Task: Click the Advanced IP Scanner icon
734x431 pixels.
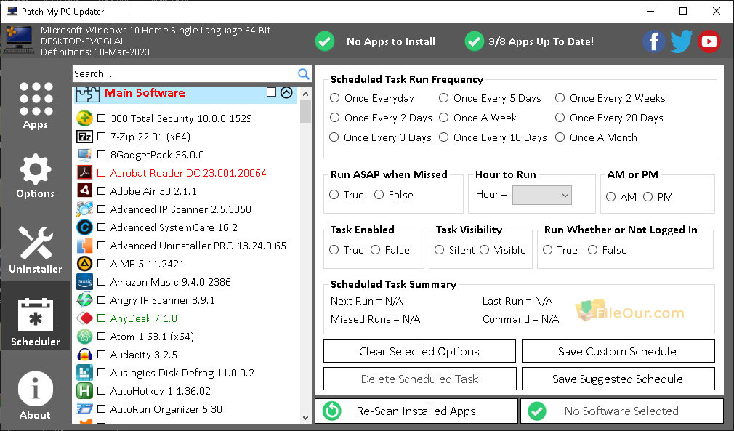Action: (x=84, y=209)
